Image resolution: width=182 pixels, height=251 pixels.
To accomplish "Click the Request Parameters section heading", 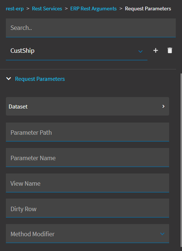I will (x=40, y=79).
